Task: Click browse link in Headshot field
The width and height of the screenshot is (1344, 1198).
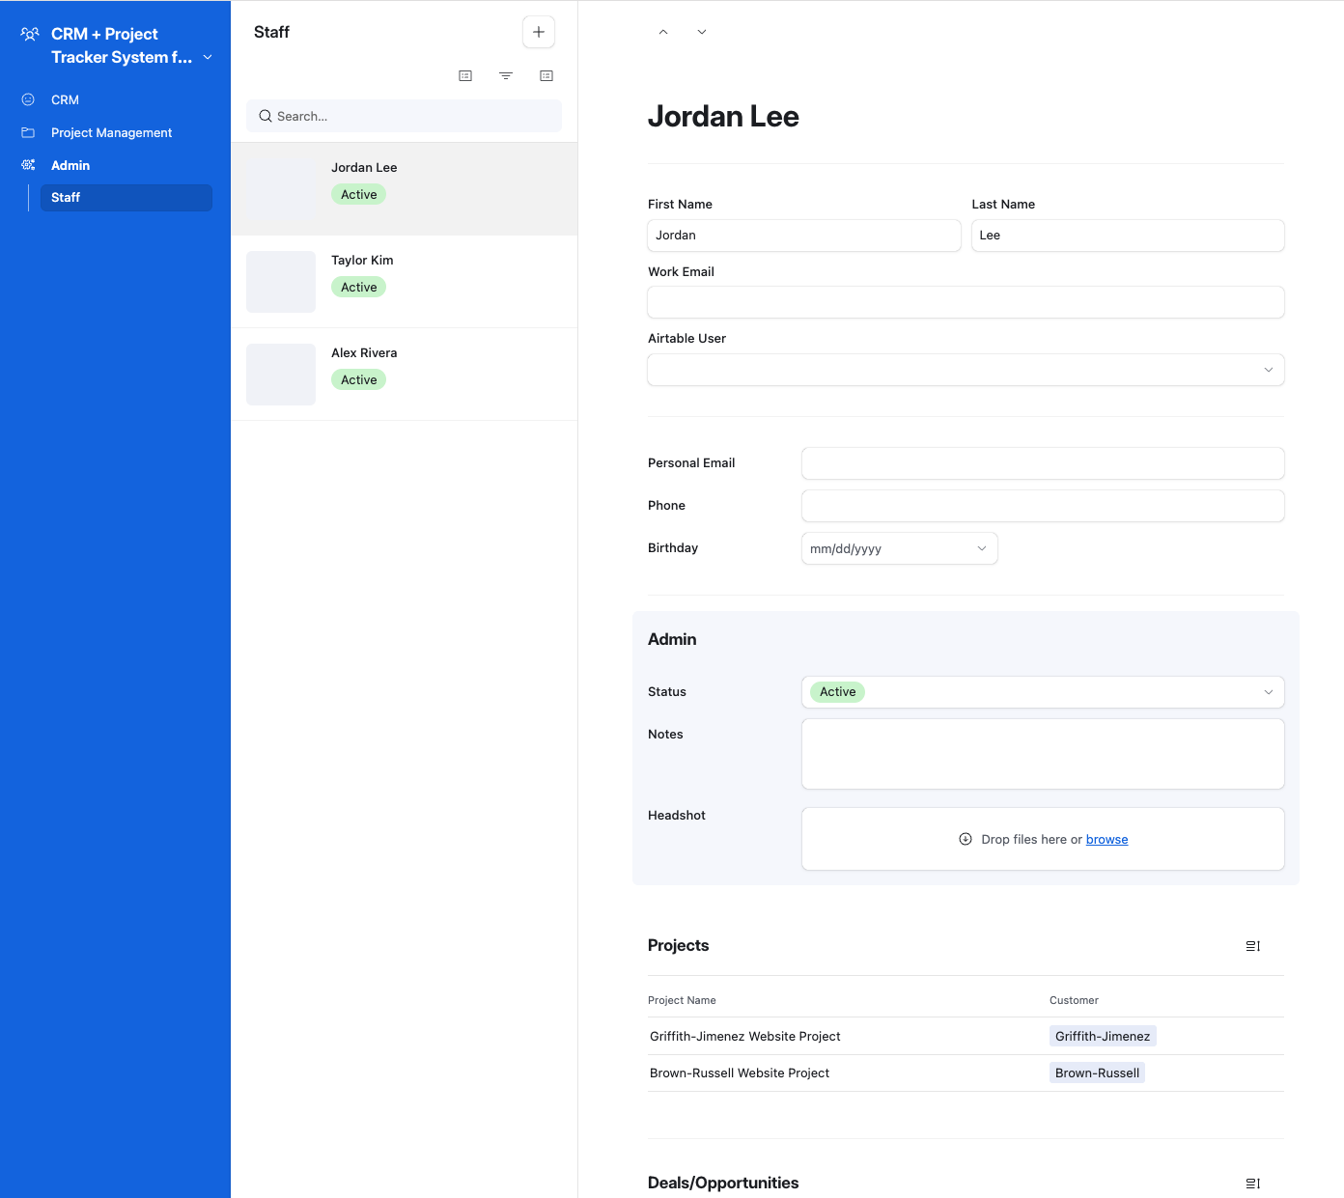Action: click(x=1106, y=839)
